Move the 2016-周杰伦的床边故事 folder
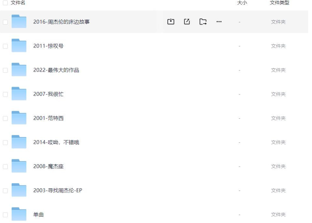This screenshot has height=223, width=312. (x=203, y=21)
